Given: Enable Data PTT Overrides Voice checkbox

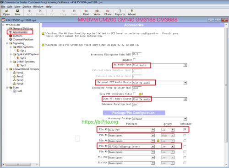Looking at the screenshot, I should coord(134,94).
